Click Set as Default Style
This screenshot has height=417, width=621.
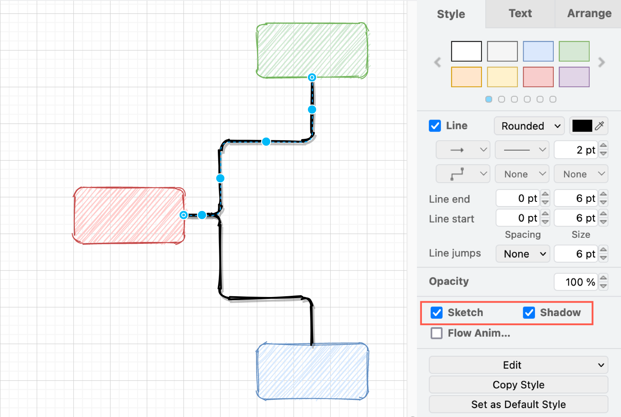[x=518, y=404]
